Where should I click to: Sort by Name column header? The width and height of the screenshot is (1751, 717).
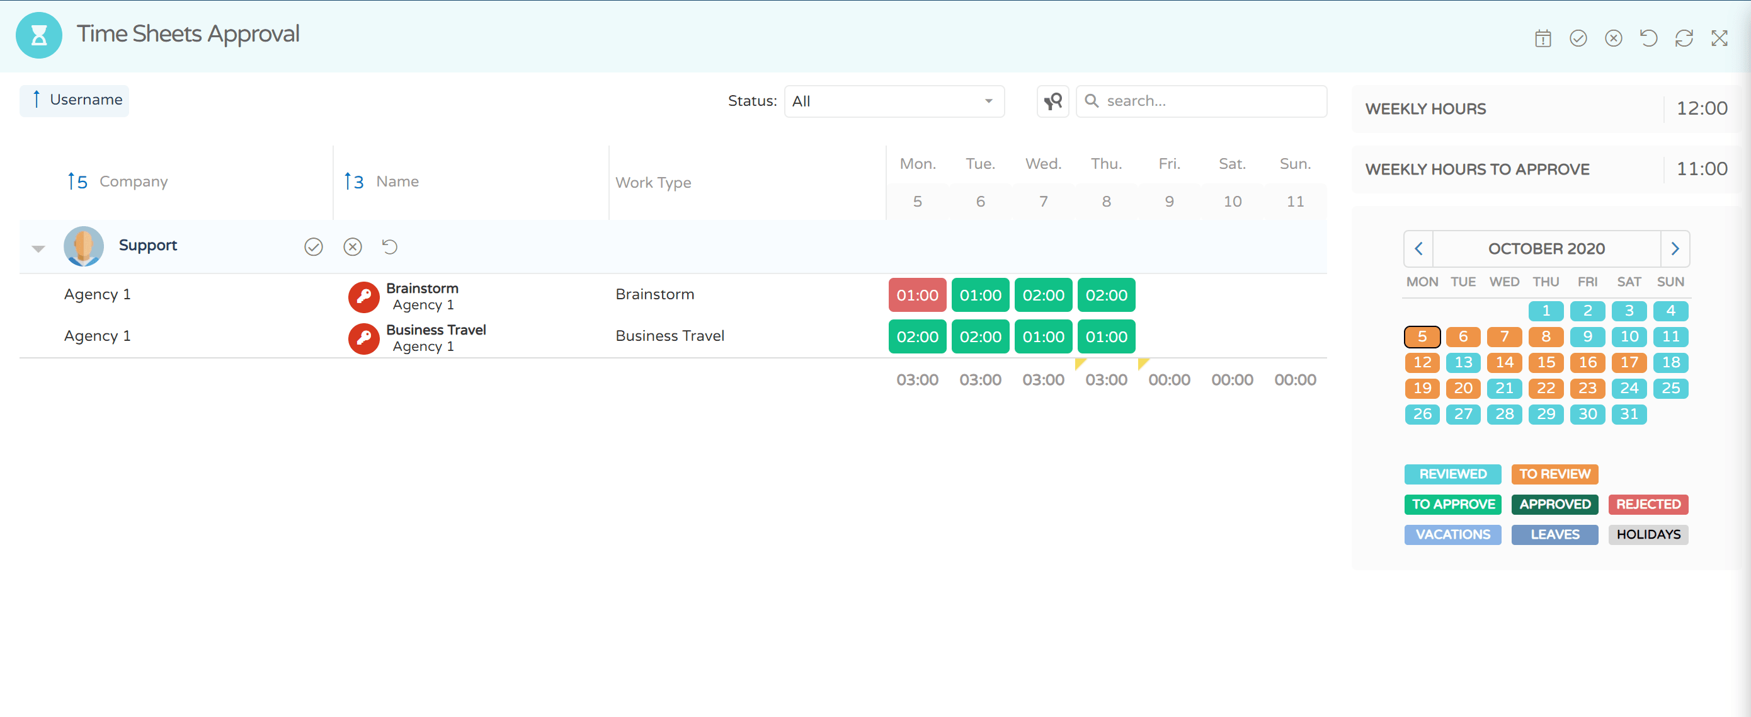point(397,181)
